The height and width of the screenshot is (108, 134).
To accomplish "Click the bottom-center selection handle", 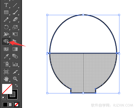I will 83,93.
